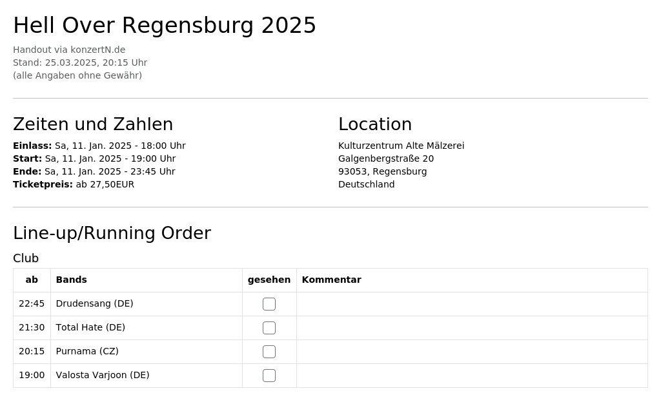Mark Purnama as gesehen
This screenshot has width=661, height=411.
click(269, 351)
